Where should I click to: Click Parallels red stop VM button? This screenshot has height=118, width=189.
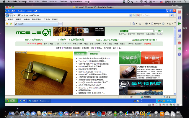point(179,12)
